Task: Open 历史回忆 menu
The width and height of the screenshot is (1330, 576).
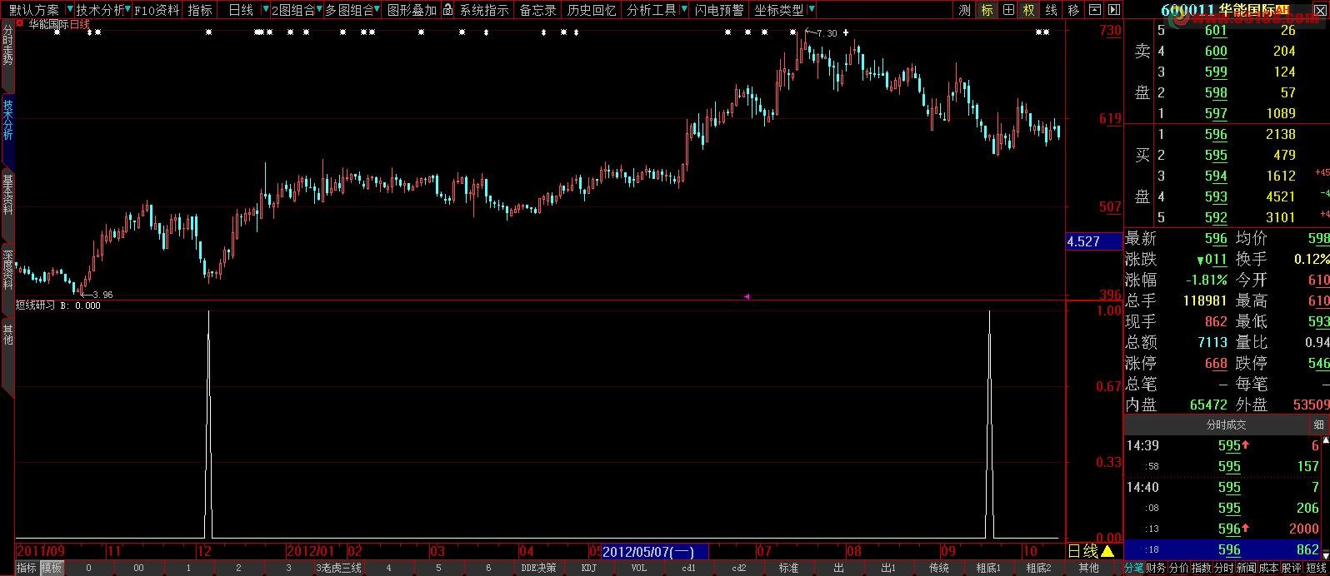Action: pos(592,10)
